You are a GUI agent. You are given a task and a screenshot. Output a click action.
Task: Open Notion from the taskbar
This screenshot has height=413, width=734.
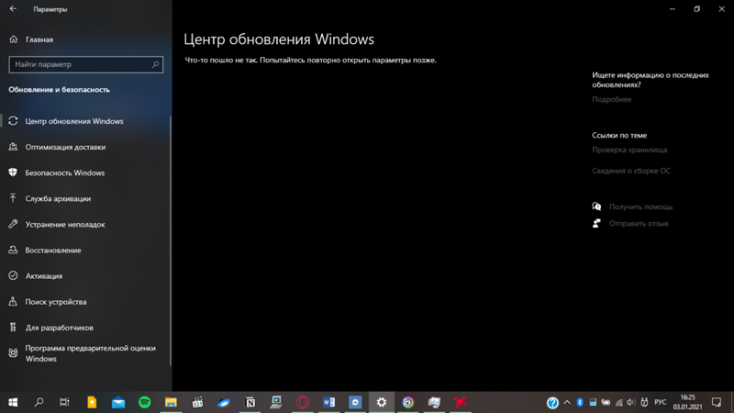[x=250, y=402]
